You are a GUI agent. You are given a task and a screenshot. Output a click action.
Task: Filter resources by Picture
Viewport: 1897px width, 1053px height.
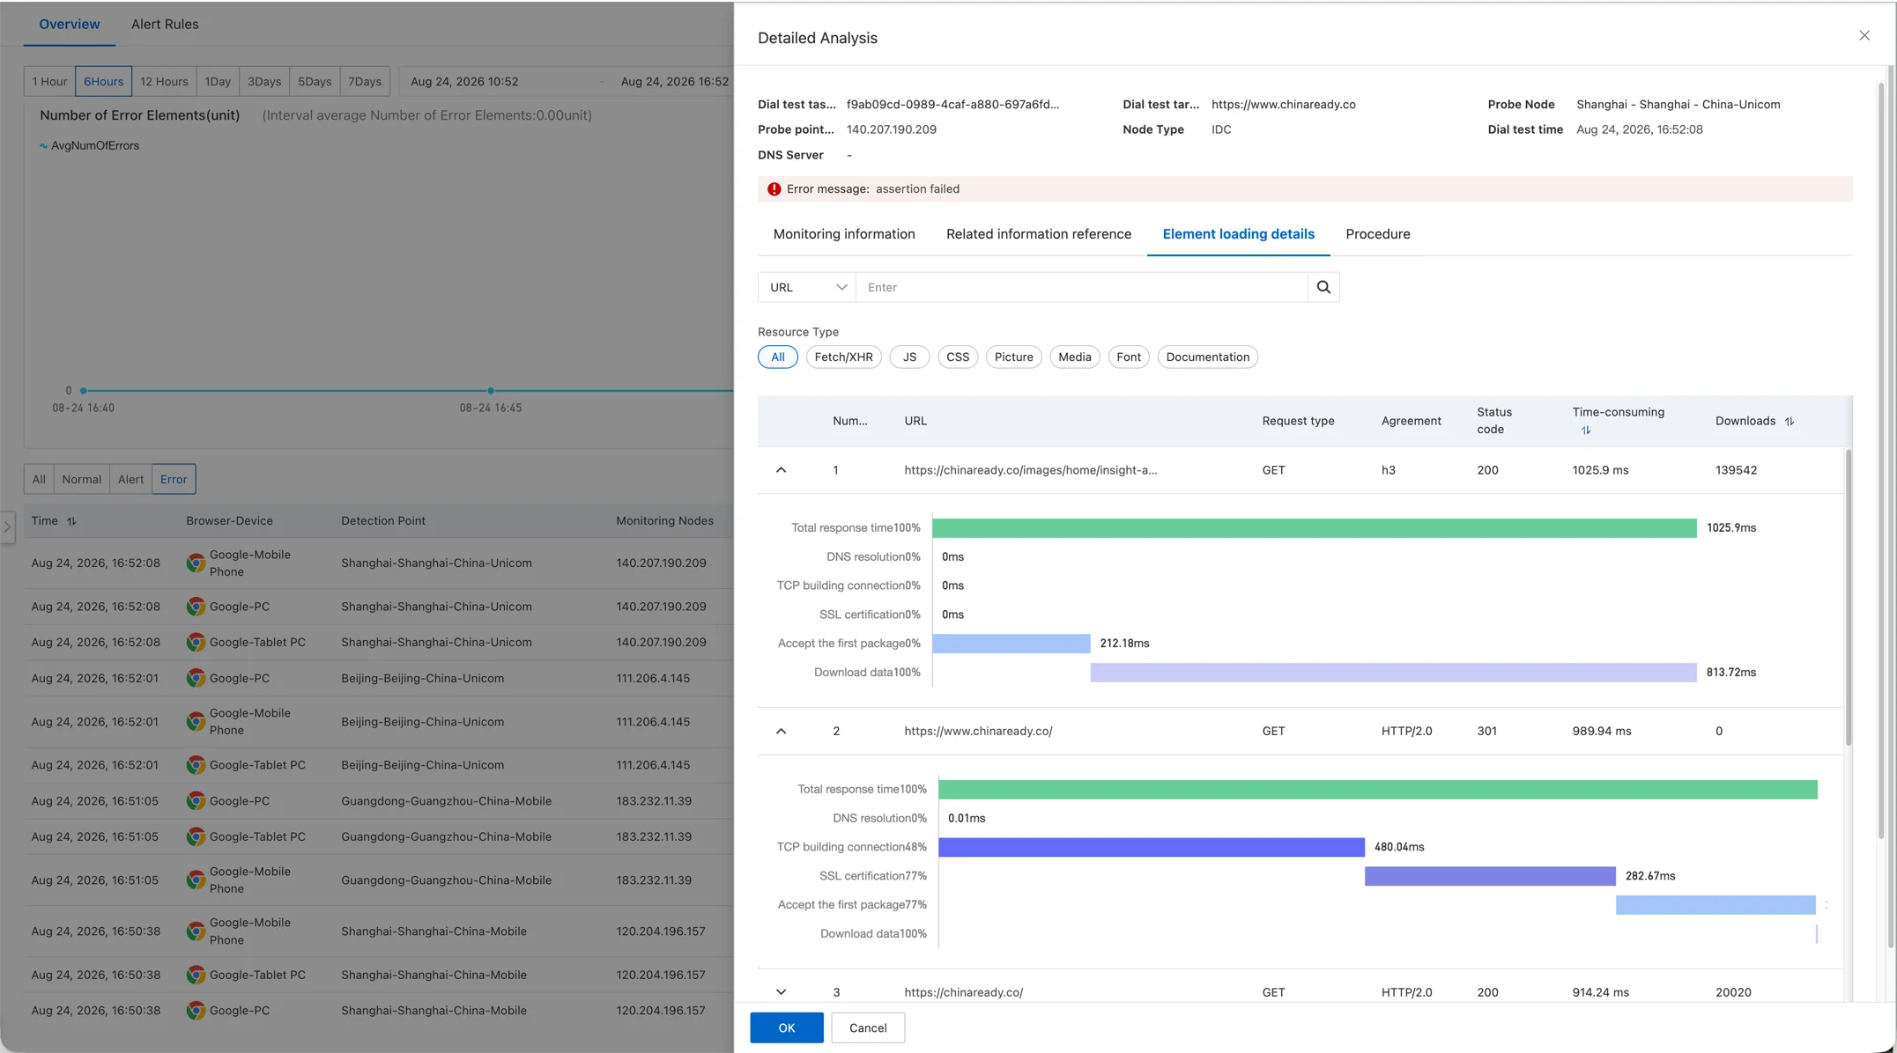(1013, 357)
